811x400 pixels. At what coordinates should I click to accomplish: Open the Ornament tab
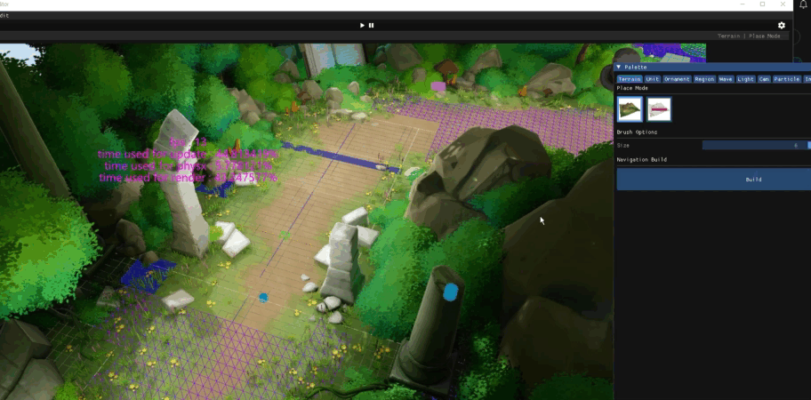tap(677, 79)
